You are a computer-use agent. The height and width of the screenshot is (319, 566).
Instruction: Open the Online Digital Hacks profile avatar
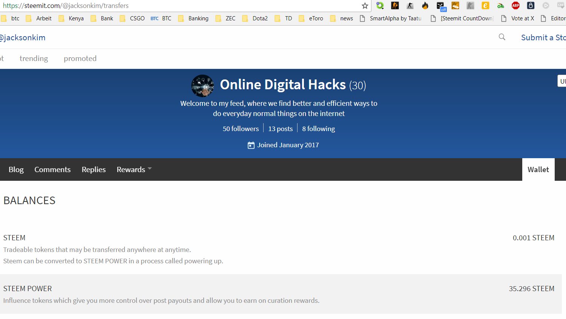[x=202, y=86]
